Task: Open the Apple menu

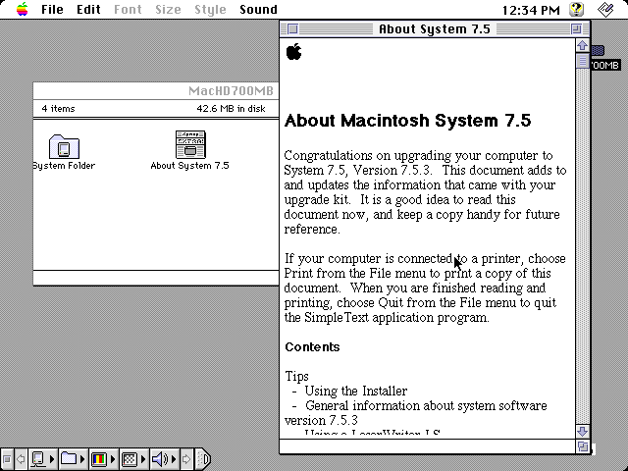Action: (23, 9)
